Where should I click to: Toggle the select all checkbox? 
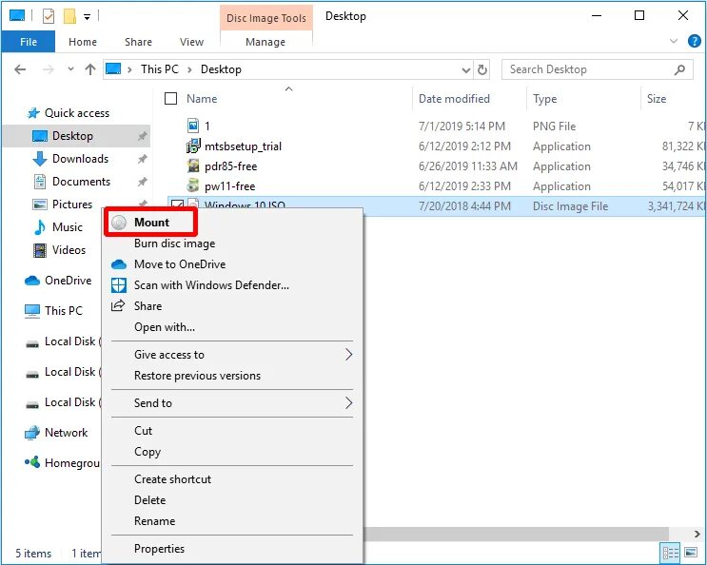coord(171,98)
